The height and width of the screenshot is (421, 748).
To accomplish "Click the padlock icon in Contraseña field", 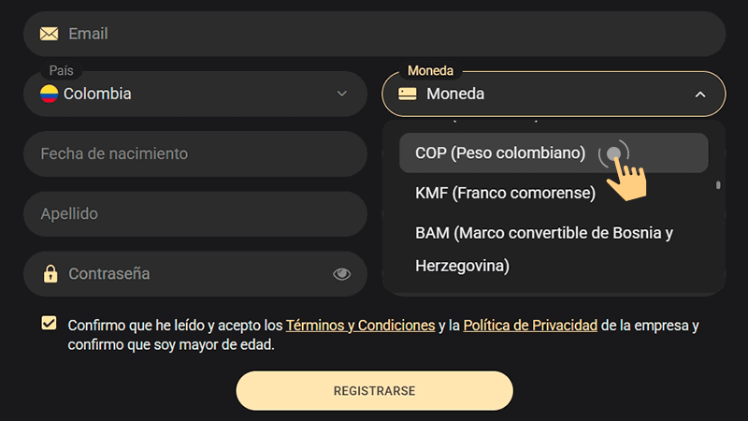I will coord(50,274).
